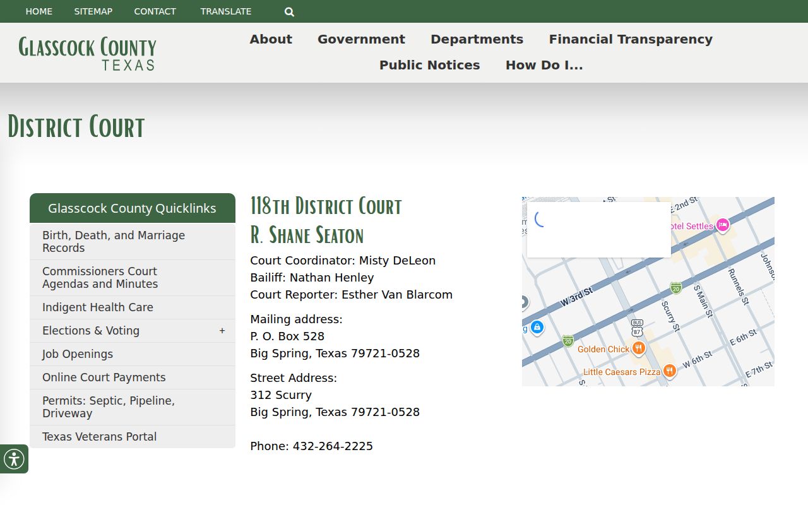The image size is (808, 505).
Task: Click 'Court Coordinator: Misty DeLeon' text
Action: coord(343,261)
